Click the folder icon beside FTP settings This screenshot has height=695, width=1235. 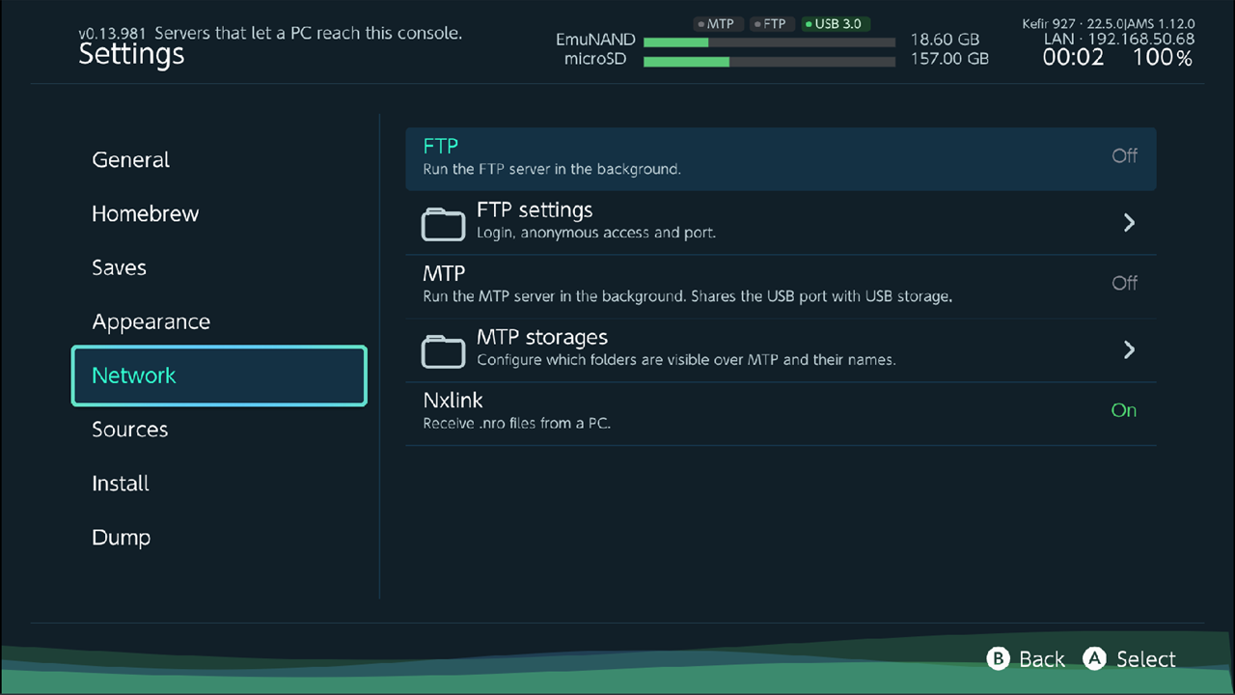[x=444, y=223]
